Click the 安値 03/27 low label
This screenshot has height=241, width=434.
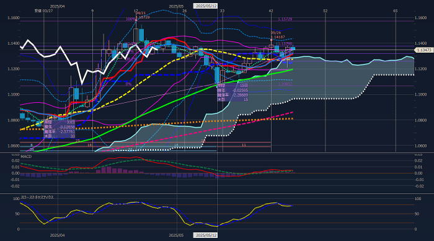coord(43,11)
